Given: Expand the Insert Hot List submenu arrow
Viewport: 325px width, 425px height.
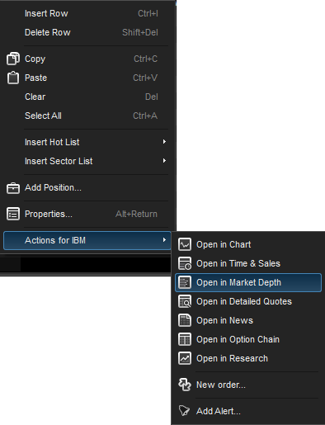Looking at the screenshot, I should click(164, 142).
